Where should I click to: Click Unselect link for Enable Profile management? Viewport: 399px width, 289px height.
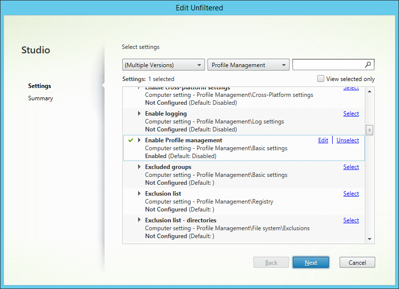tap(348, 140)
